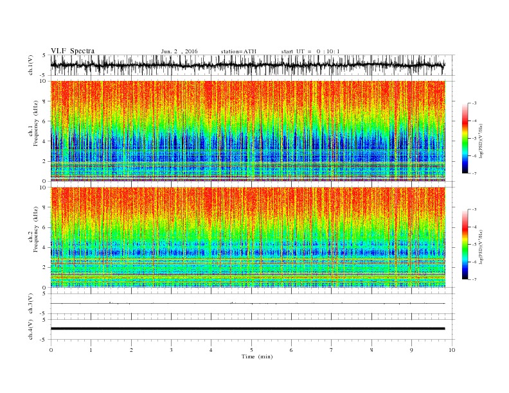
Task: Click the 10 kHz tick of ch.2 spectrogram
Action: coord(44,188)
